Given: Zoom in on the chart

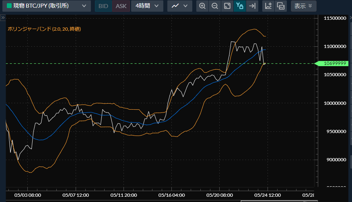Looking at the screenshot, I should pos(202,6).
